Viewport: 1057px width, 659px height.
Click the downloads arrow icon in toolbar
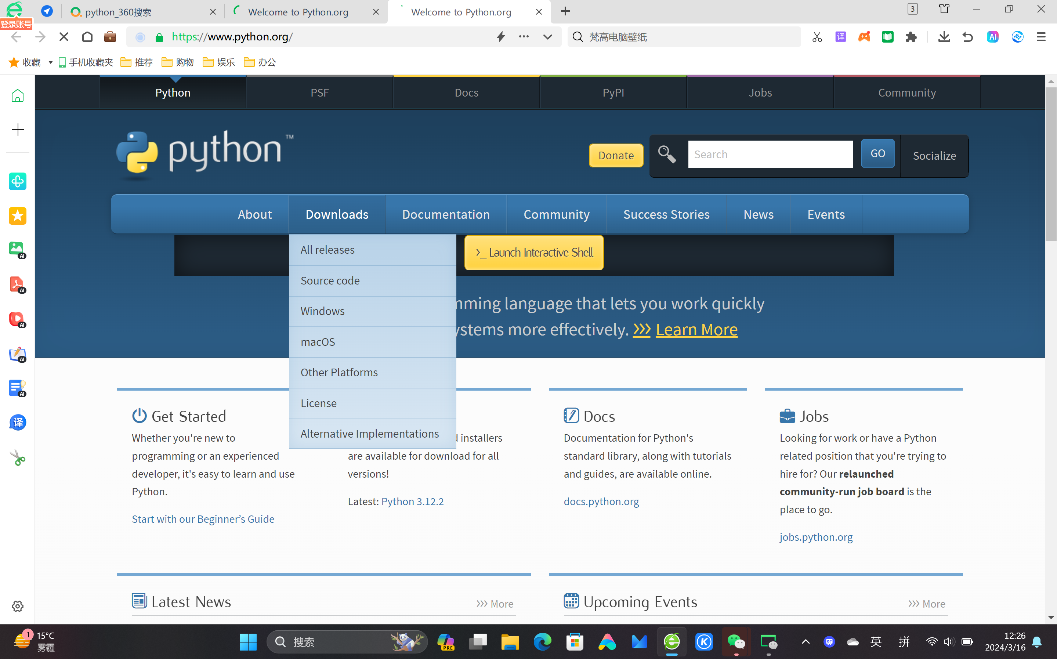(x=944, y=37)
